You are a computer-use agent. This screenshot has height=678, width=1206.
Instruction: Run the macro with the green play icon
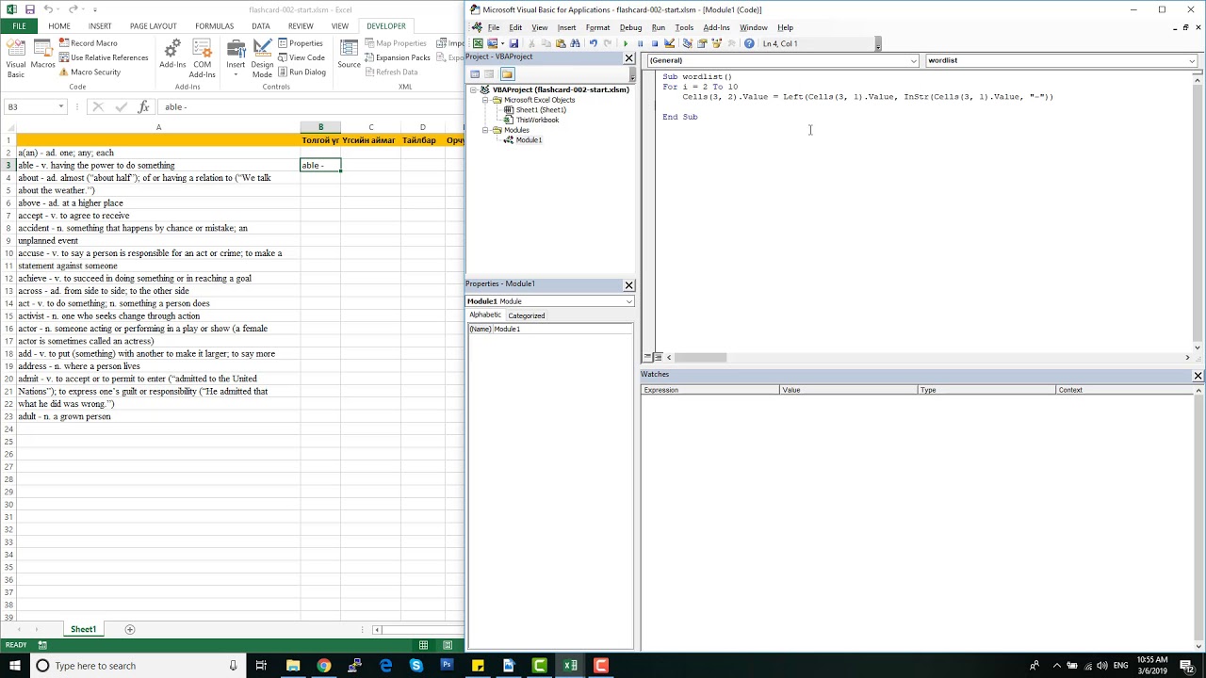626,43
